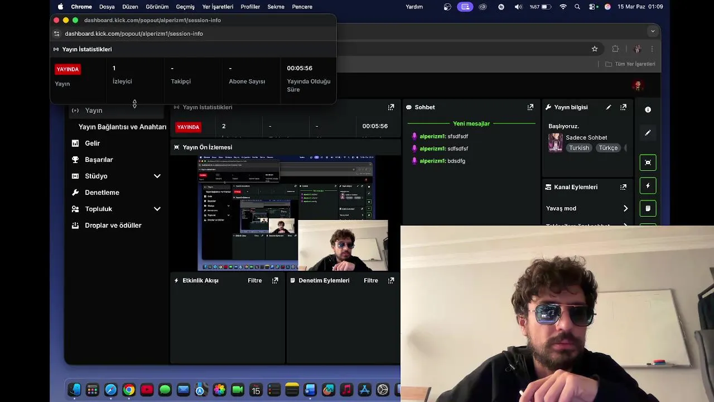714x402 pixels.
Task: Click the Kick account avatar
Action: [x=638, y=85]
